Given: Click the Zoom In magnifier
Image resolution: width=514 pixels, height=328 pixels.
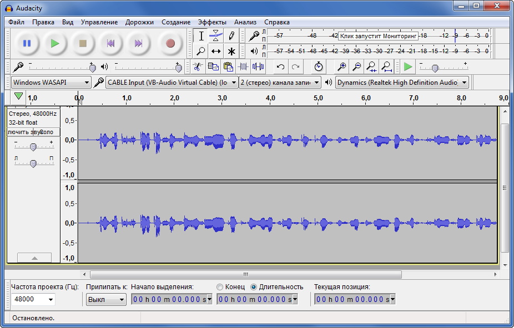Looking at the screenshot, I should [342, 67].
